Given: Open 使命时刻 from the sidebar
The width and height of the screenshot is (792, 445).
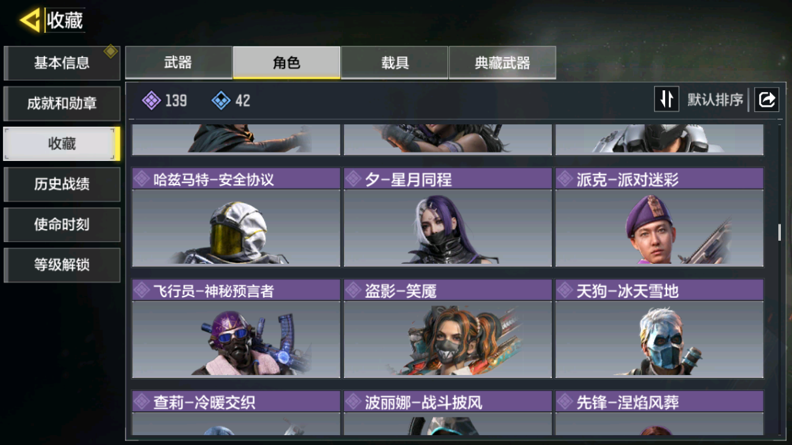Looking at the screenshot, I should [61, 224].
